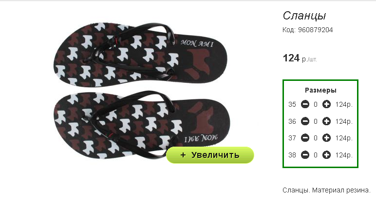Increase quantity for size 38
The width and height of the screenshot is (376, 210).
(x=326, y=155)
